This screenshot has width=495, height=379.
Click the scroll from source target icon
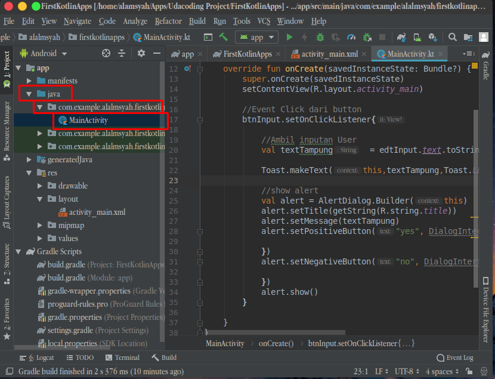[x=106, y=53]
